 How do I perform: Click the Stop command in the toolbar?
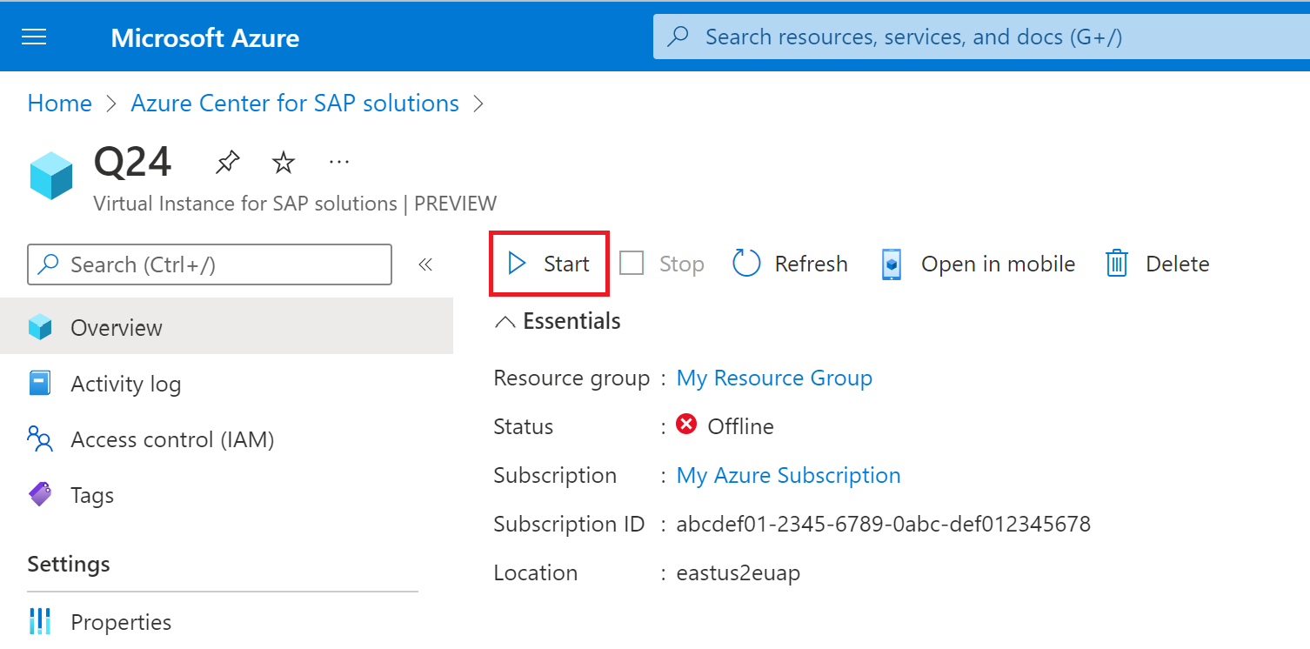coord(662,264)
